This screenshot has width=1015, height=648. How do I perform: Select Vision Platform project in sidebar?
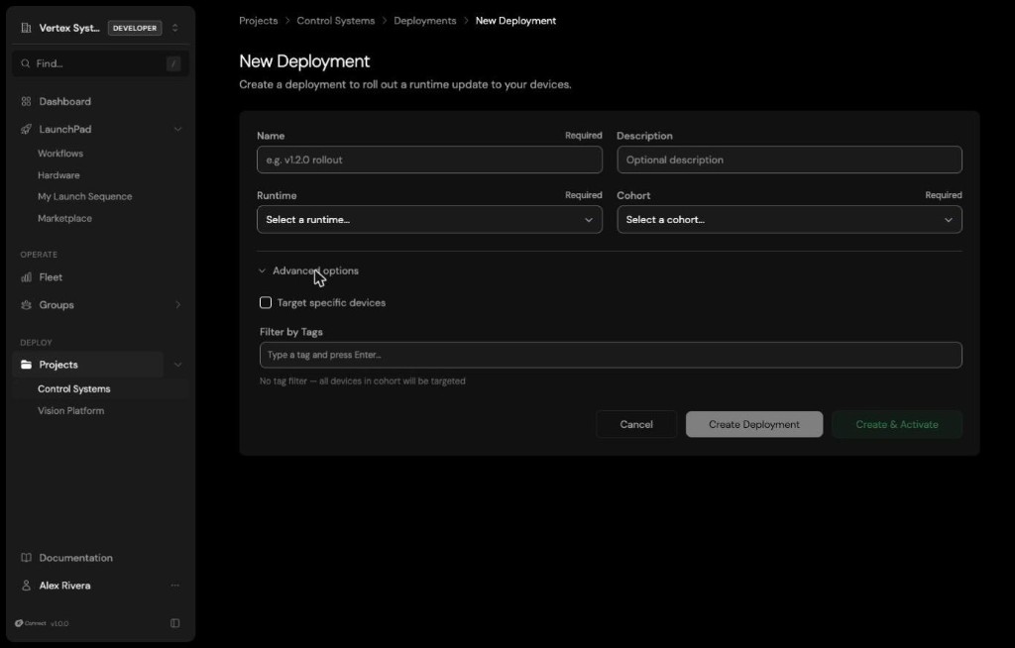[70, 411]
